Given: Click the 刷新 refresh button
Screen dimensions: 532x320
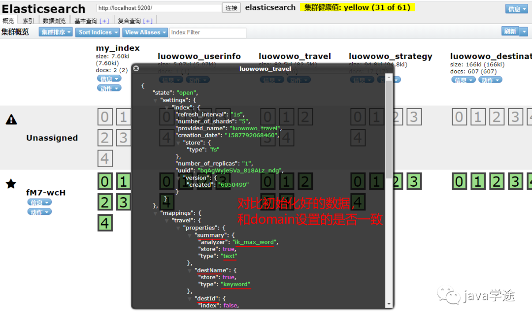Looking at the screenshot, I should (x=510, y=31).
